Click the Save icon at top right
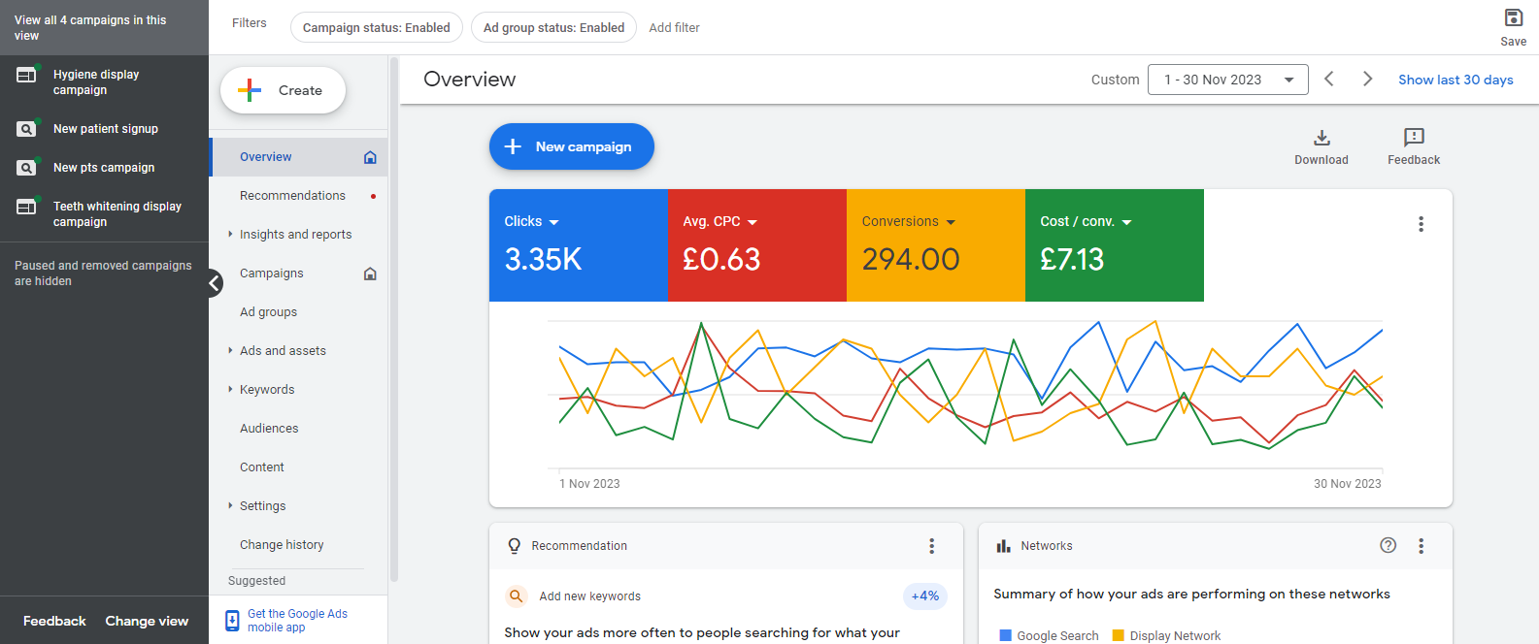Image resolution: width=1539 pixels, height=644 pixels. (1513, 18)
